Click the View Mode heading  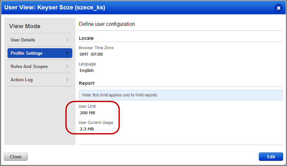(25, 26)
